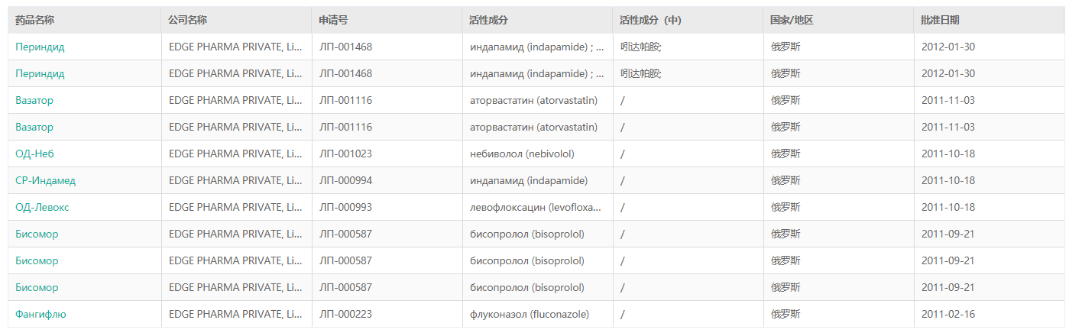Image resolution: width=1069 pixels, height=333 pixels.
Task: Select the 2011-02-16 approval date cell
Action: (x=948, y=314)
